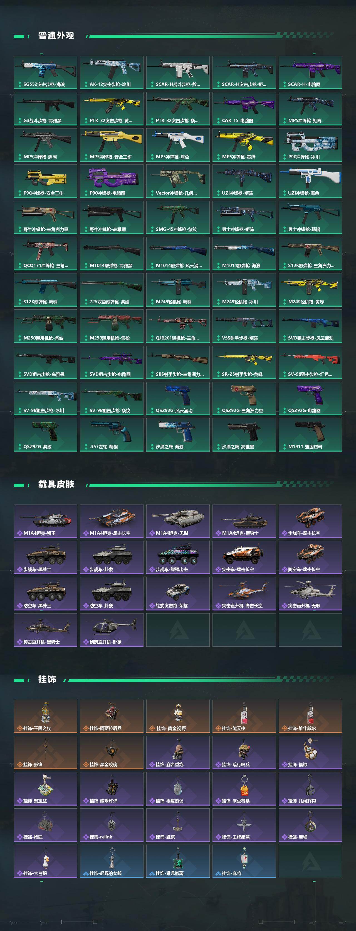Viewport: 356px width, 931px height.
Task: Choose the MP5冲锋枪-安全工作 yellow skin
Action: [x=112, y=145]
